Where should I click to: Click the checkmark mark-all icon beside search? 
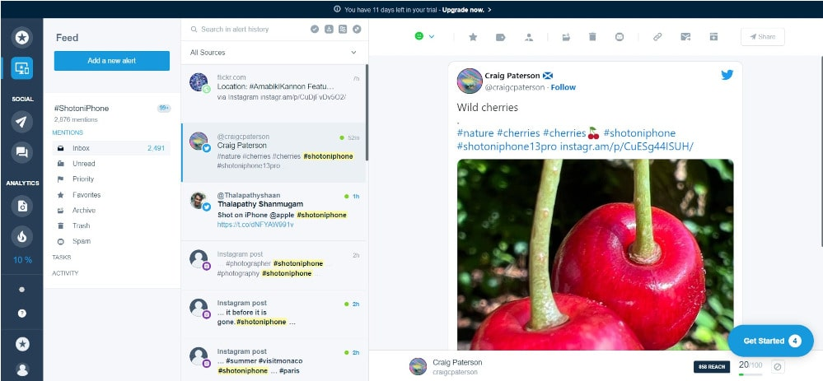pos(315,30)
